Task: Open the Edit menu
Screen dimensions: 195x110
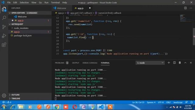Action: [15, 2]
